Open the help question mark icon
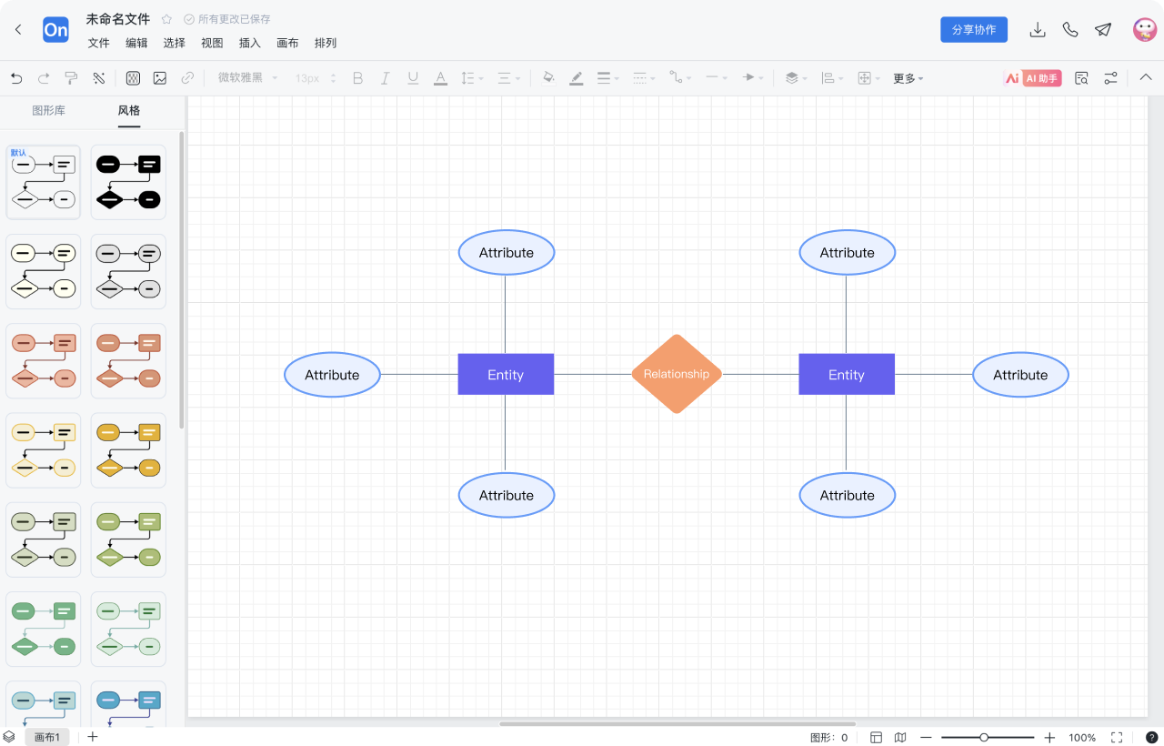Image resolution: width=1164 pixels, height=746 pixels. click(x=1152, y=737)
